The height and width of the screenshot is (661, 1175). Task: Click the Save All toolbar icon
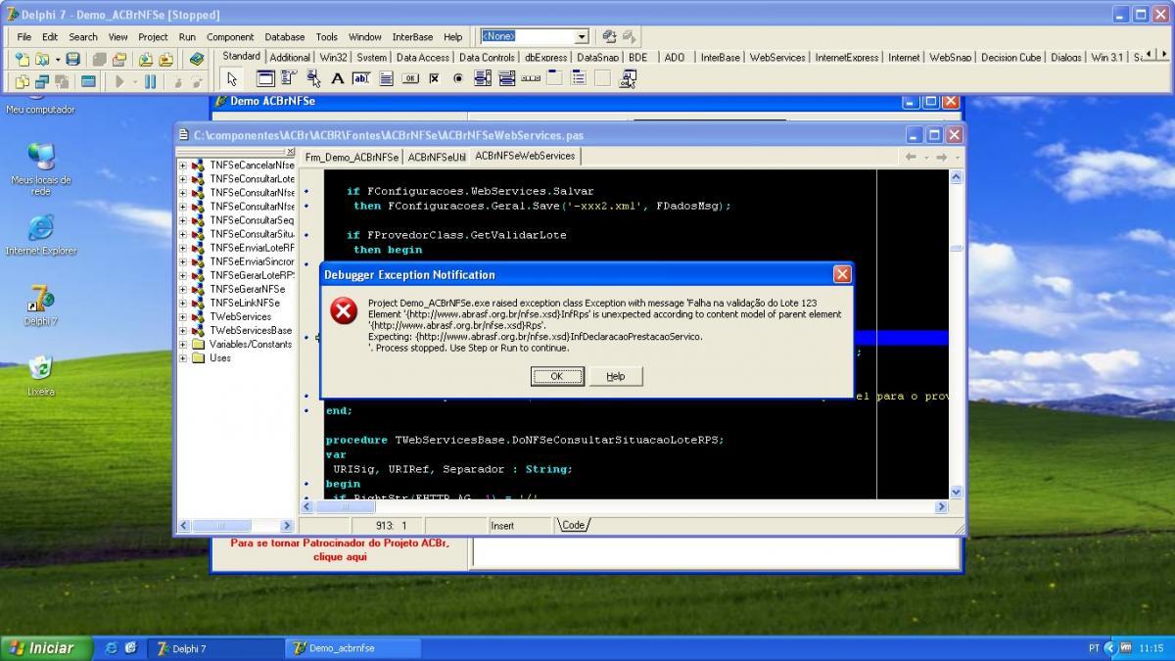(99, 59)
